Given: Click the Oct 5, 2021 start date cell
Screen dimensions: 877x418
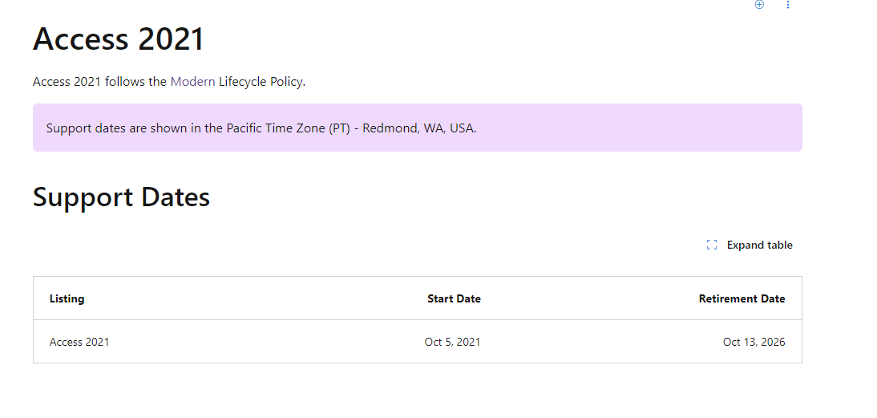Looking at the screenshot, I should [452, 342].
